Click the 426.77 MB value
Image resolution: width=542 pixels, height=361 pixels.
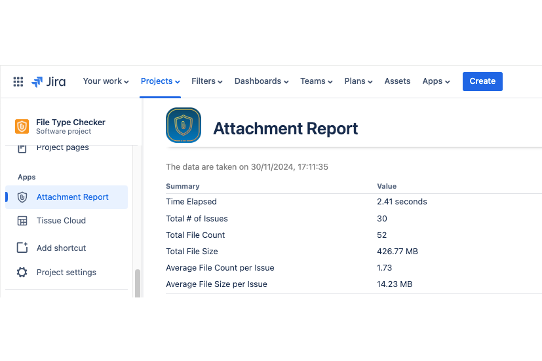coord(397,252)
